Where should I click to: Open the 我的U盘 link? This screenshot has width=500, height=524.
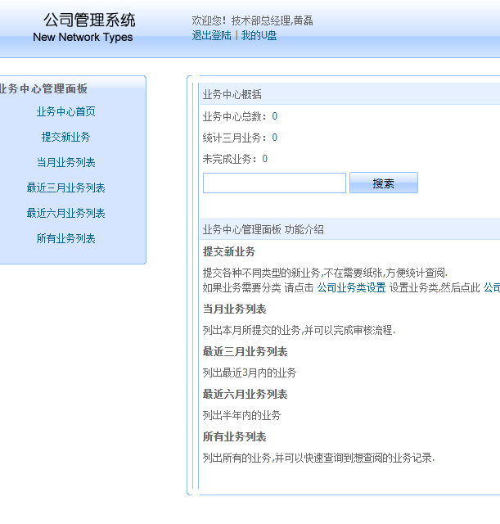pos(259,35)
